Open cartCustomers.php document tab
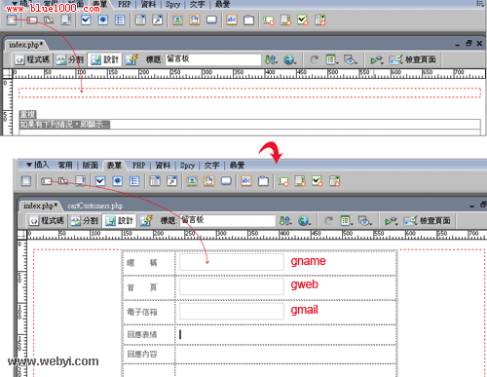The width and height of the screenshot is (487, 377). click(94, 206)
